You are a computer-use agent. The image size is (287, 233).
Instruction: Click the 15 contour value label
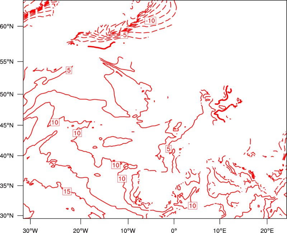[x=67, y=191]
